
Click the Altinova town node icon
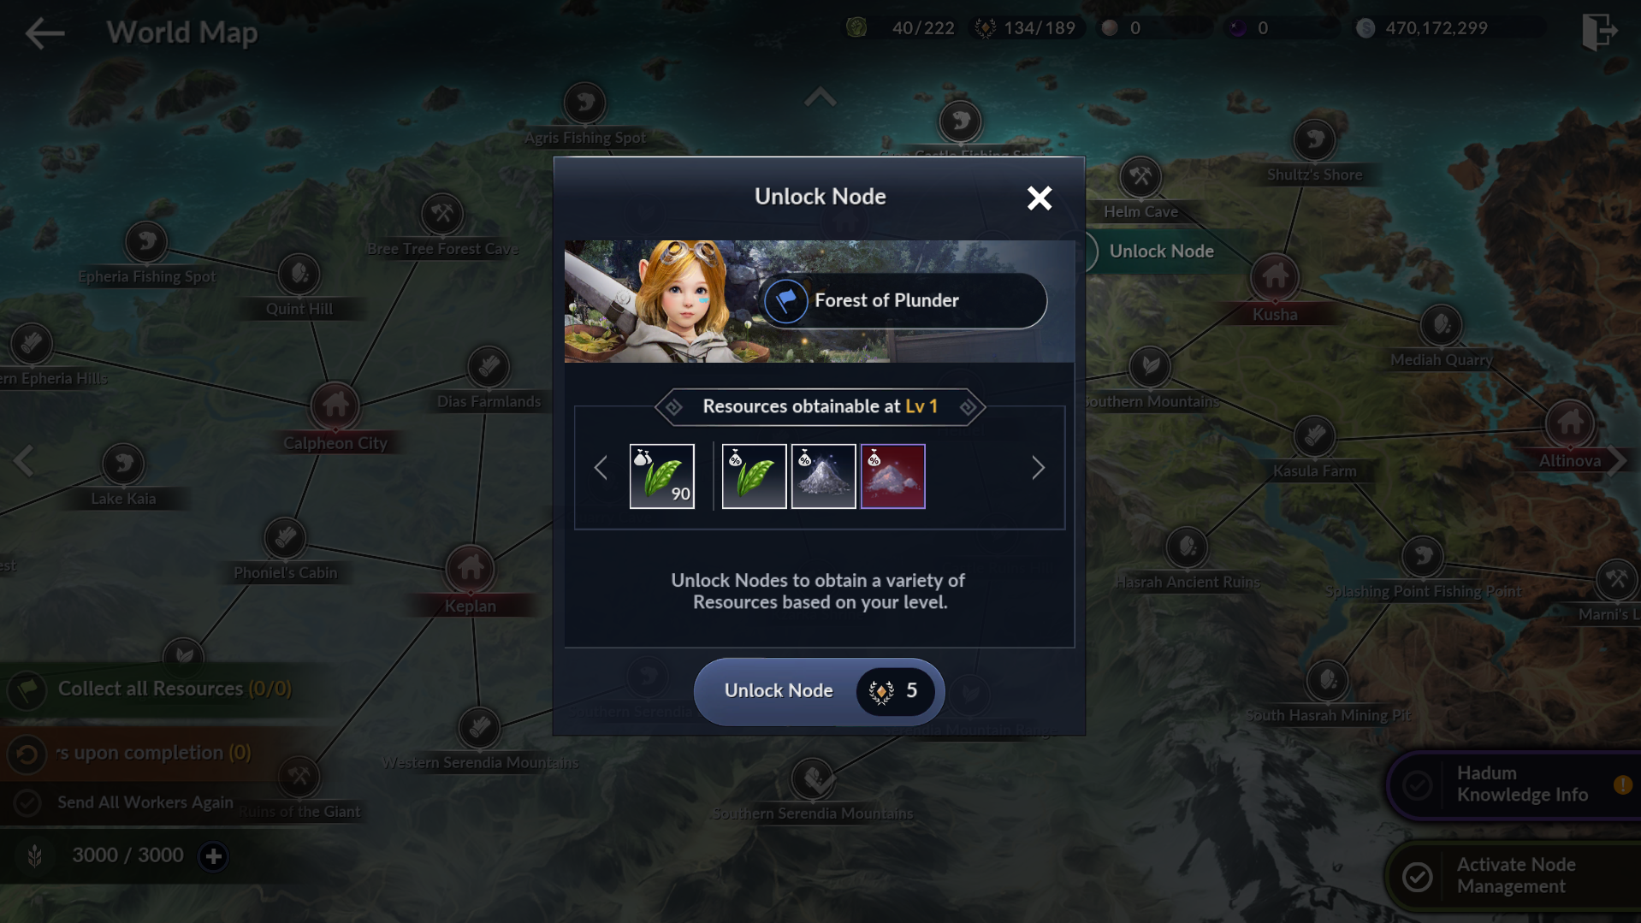[1570, 423]
